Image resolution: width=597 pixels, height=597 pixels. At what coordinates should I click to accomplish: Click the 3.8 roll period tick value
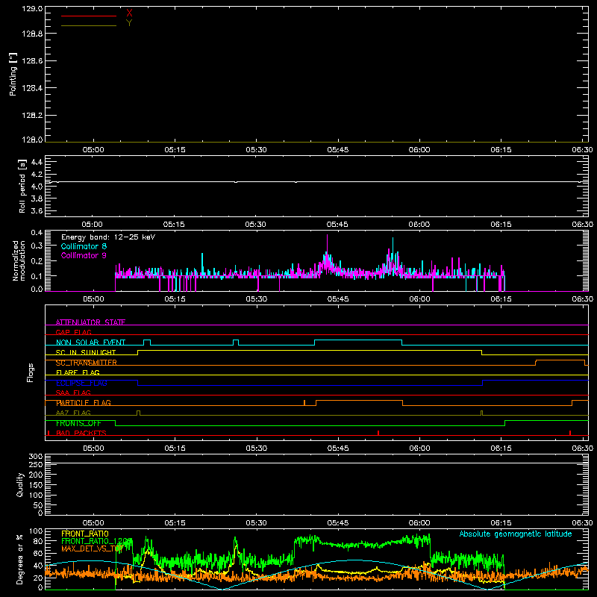pos(37,199)
